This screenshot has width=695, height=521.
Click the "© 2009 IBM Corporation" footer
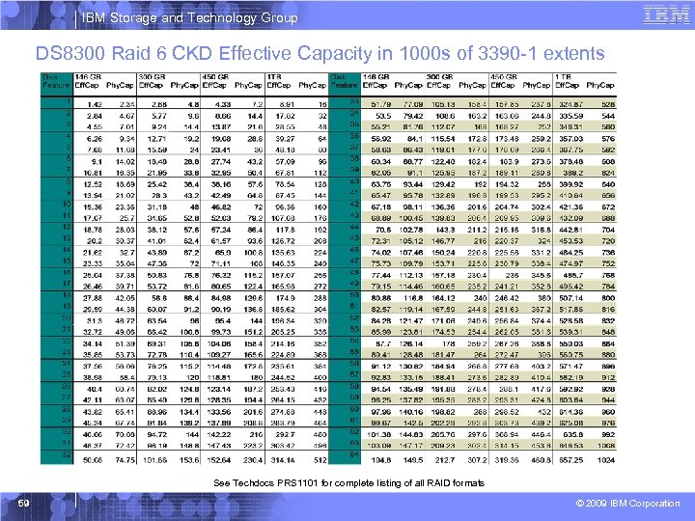click(x=627, y=504)
